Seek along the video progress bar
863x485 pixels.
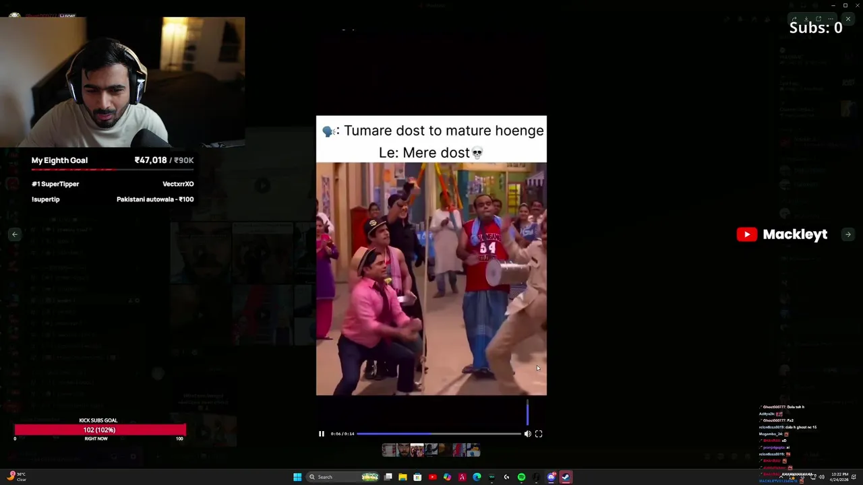438,434
